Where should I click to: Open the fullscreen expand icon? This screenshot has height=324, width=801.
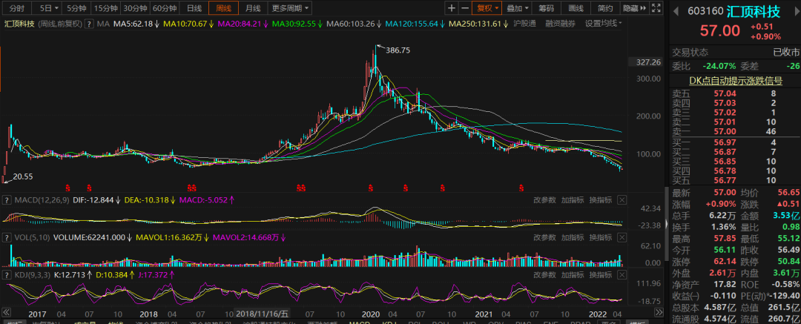[656, 8]
